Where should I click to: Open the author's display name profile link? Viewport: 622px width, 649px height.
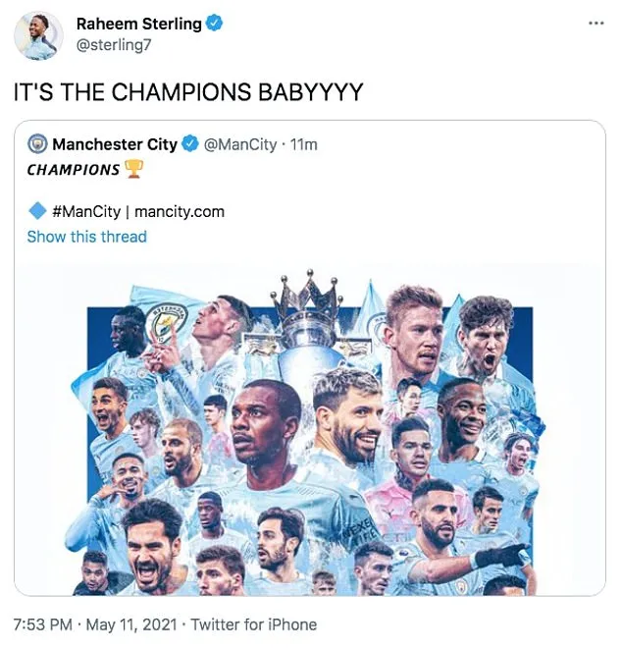[x=138, y=25]
